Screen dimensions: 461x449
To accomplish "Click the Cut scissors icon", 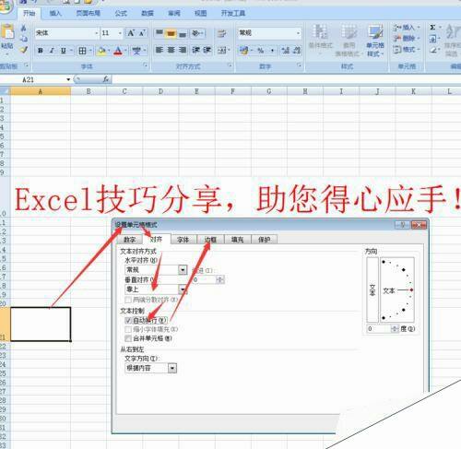I will (23, 29).
